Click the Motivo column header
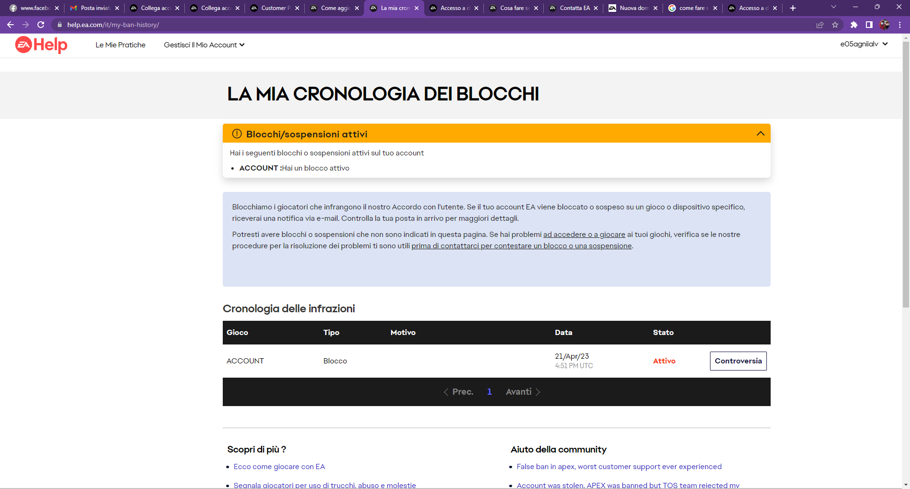 pos(403,333)
